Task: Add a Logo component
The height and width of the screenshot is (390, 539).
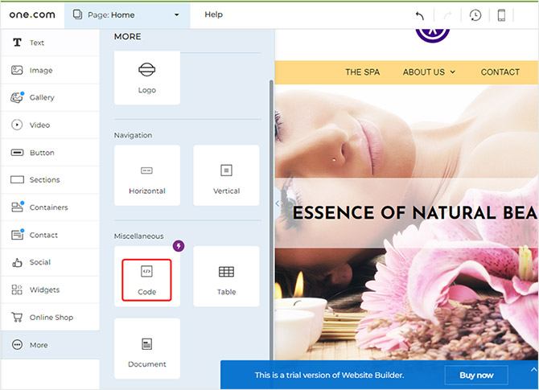Action: 146,77
